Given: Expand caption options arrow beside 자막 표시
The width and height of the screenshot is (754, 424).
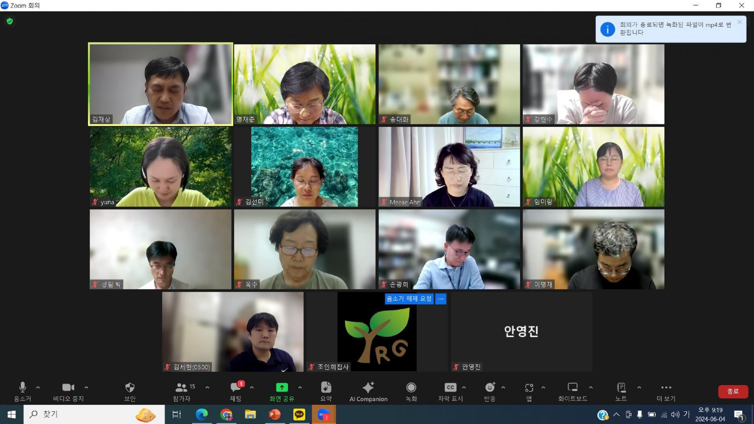Looking at the screenshot, I should coord(464,387).
